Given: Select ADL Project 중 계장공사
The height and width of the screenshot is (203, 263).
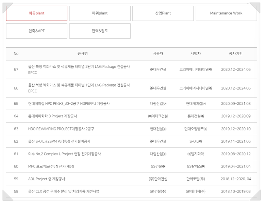Looking at the screenshot, I should 47,179.
